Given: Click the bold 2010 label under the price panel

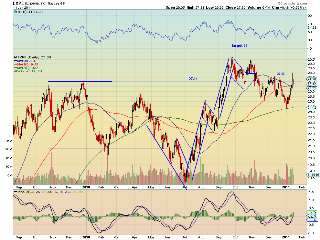Looking at the screenshot, I should [x=86, y=187].
